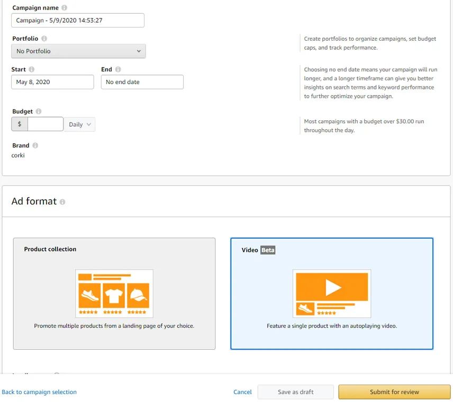Screen dimensions: 453x402
Task: Follow the Back to campaign selection link
Action: (39, 392)
